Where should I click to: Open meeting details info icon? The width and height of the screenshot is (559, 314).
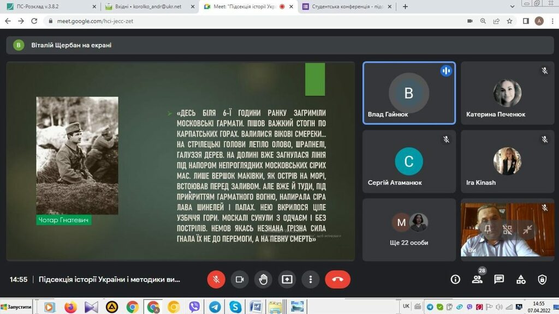click(x=455, y=280)
